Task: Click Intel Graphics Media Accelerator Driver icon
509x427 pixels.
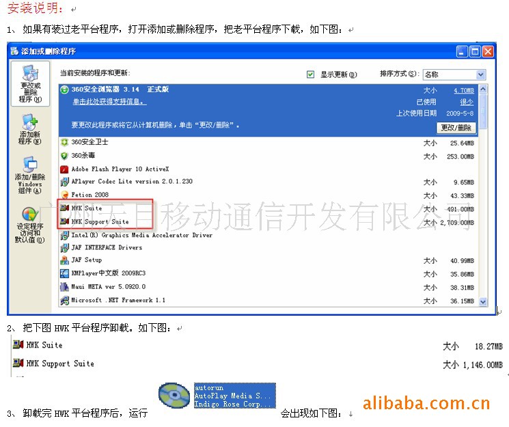Action: pyautogui.click(x=64, y=235)
